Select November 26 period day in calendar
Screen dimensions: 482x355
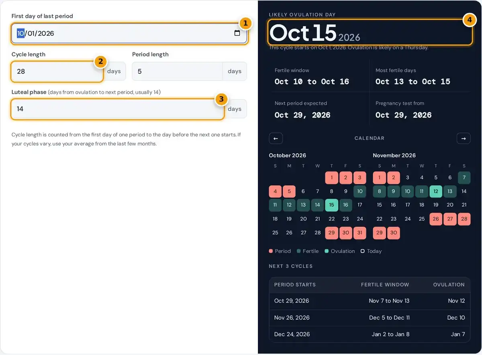click(x=436, y=219)
